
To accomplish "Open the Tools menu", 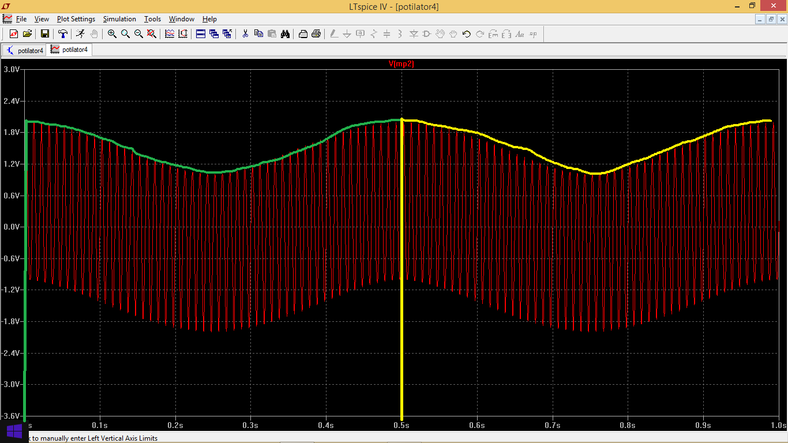I will [152, 19].
